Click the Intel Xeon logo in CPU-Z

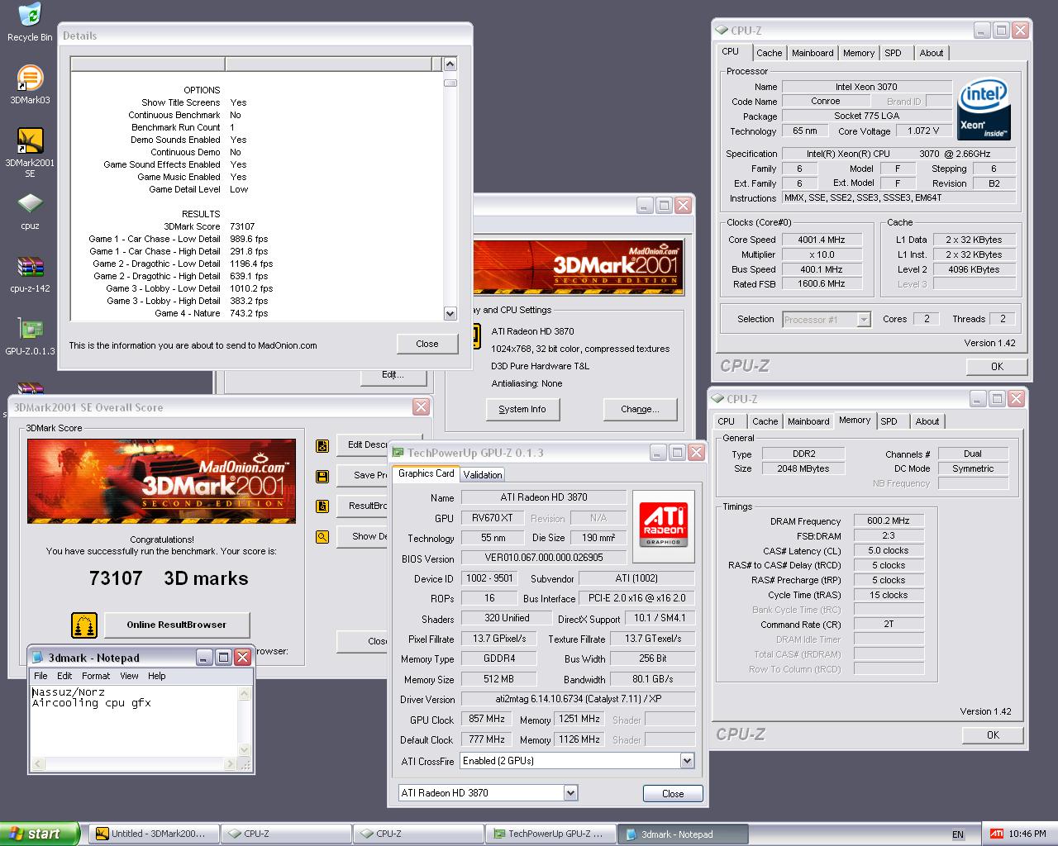[x=983, y=111]
